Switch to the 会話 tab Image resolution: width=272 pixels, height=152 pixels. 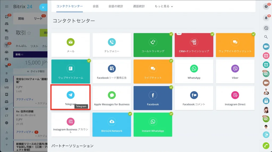click(96, 6)
